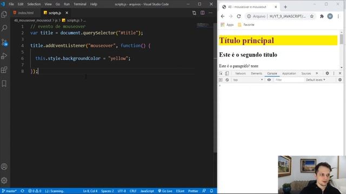
Task: Open the Edit menu in VS Code
Action: (21, 4)
